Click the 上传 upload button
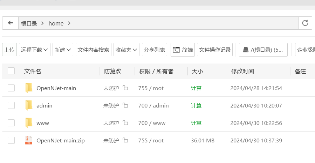Viewport: 315px width, 163px height. (9, 50)
